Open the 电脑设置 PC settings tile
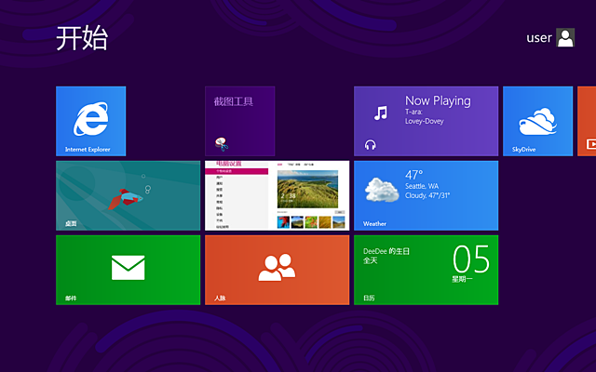Screen dimensions: 596x372 click(278, 195)
